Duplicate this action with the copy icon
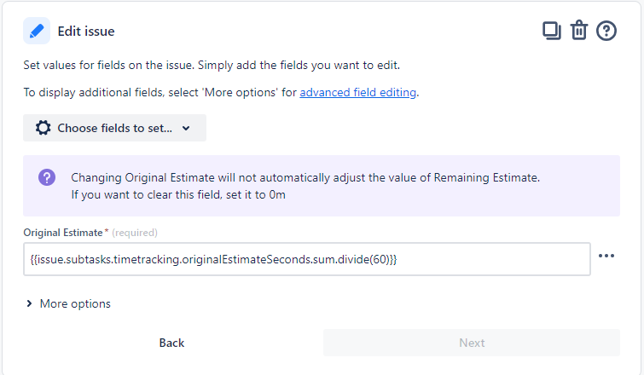This screenshot has width=644, height=375. [x=552, y=31]
